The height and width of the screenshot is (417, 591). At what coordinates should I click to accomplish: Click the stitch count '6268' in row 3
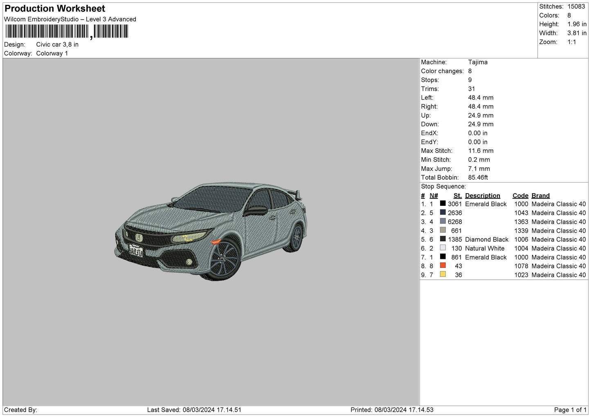pyautogui.click(x=455, y=222)
